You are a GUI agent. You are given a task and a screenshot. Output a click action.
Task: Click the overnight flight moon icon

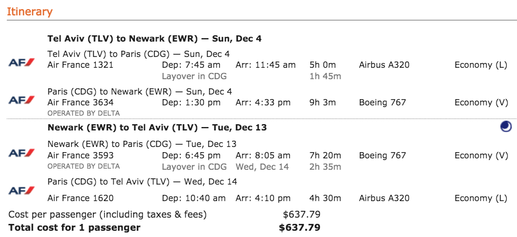pyautogui.click(x=506, y=126)
